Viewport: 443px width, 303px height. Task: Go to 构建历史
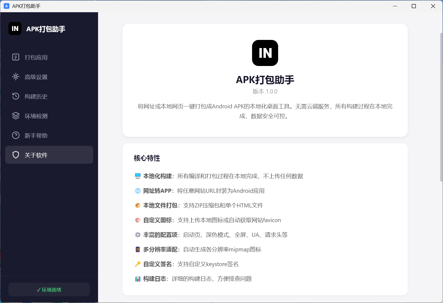[49, 96]
